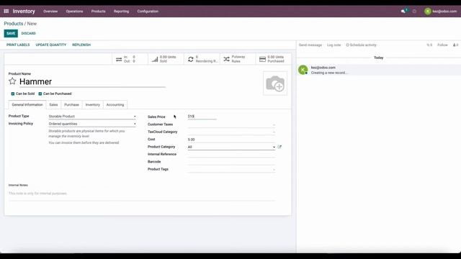Focus the Sales Price input field
The height and width of the screenshot is (259, 461).
(x=202, y=117)
